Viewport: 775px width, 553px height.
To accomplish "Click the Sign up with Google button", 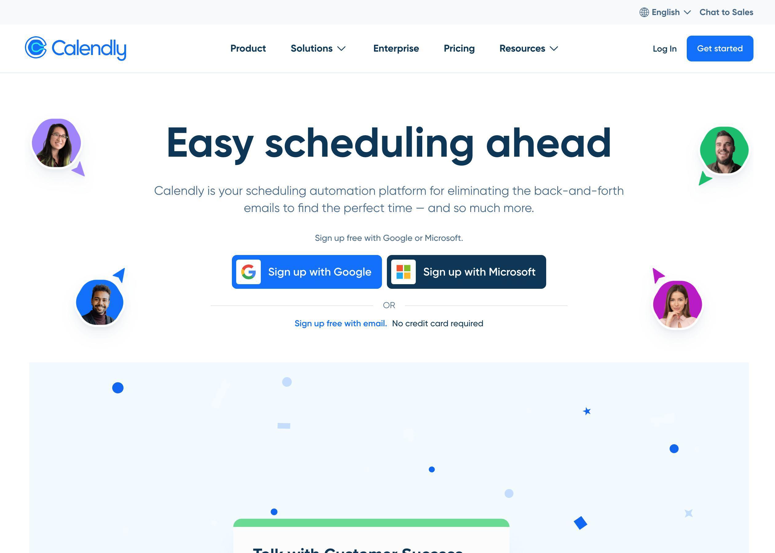I will pyautogui.click(x=307, y=271).
